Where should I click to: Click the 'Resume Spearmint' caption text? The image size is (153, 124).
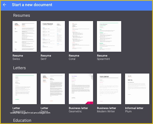103,57
